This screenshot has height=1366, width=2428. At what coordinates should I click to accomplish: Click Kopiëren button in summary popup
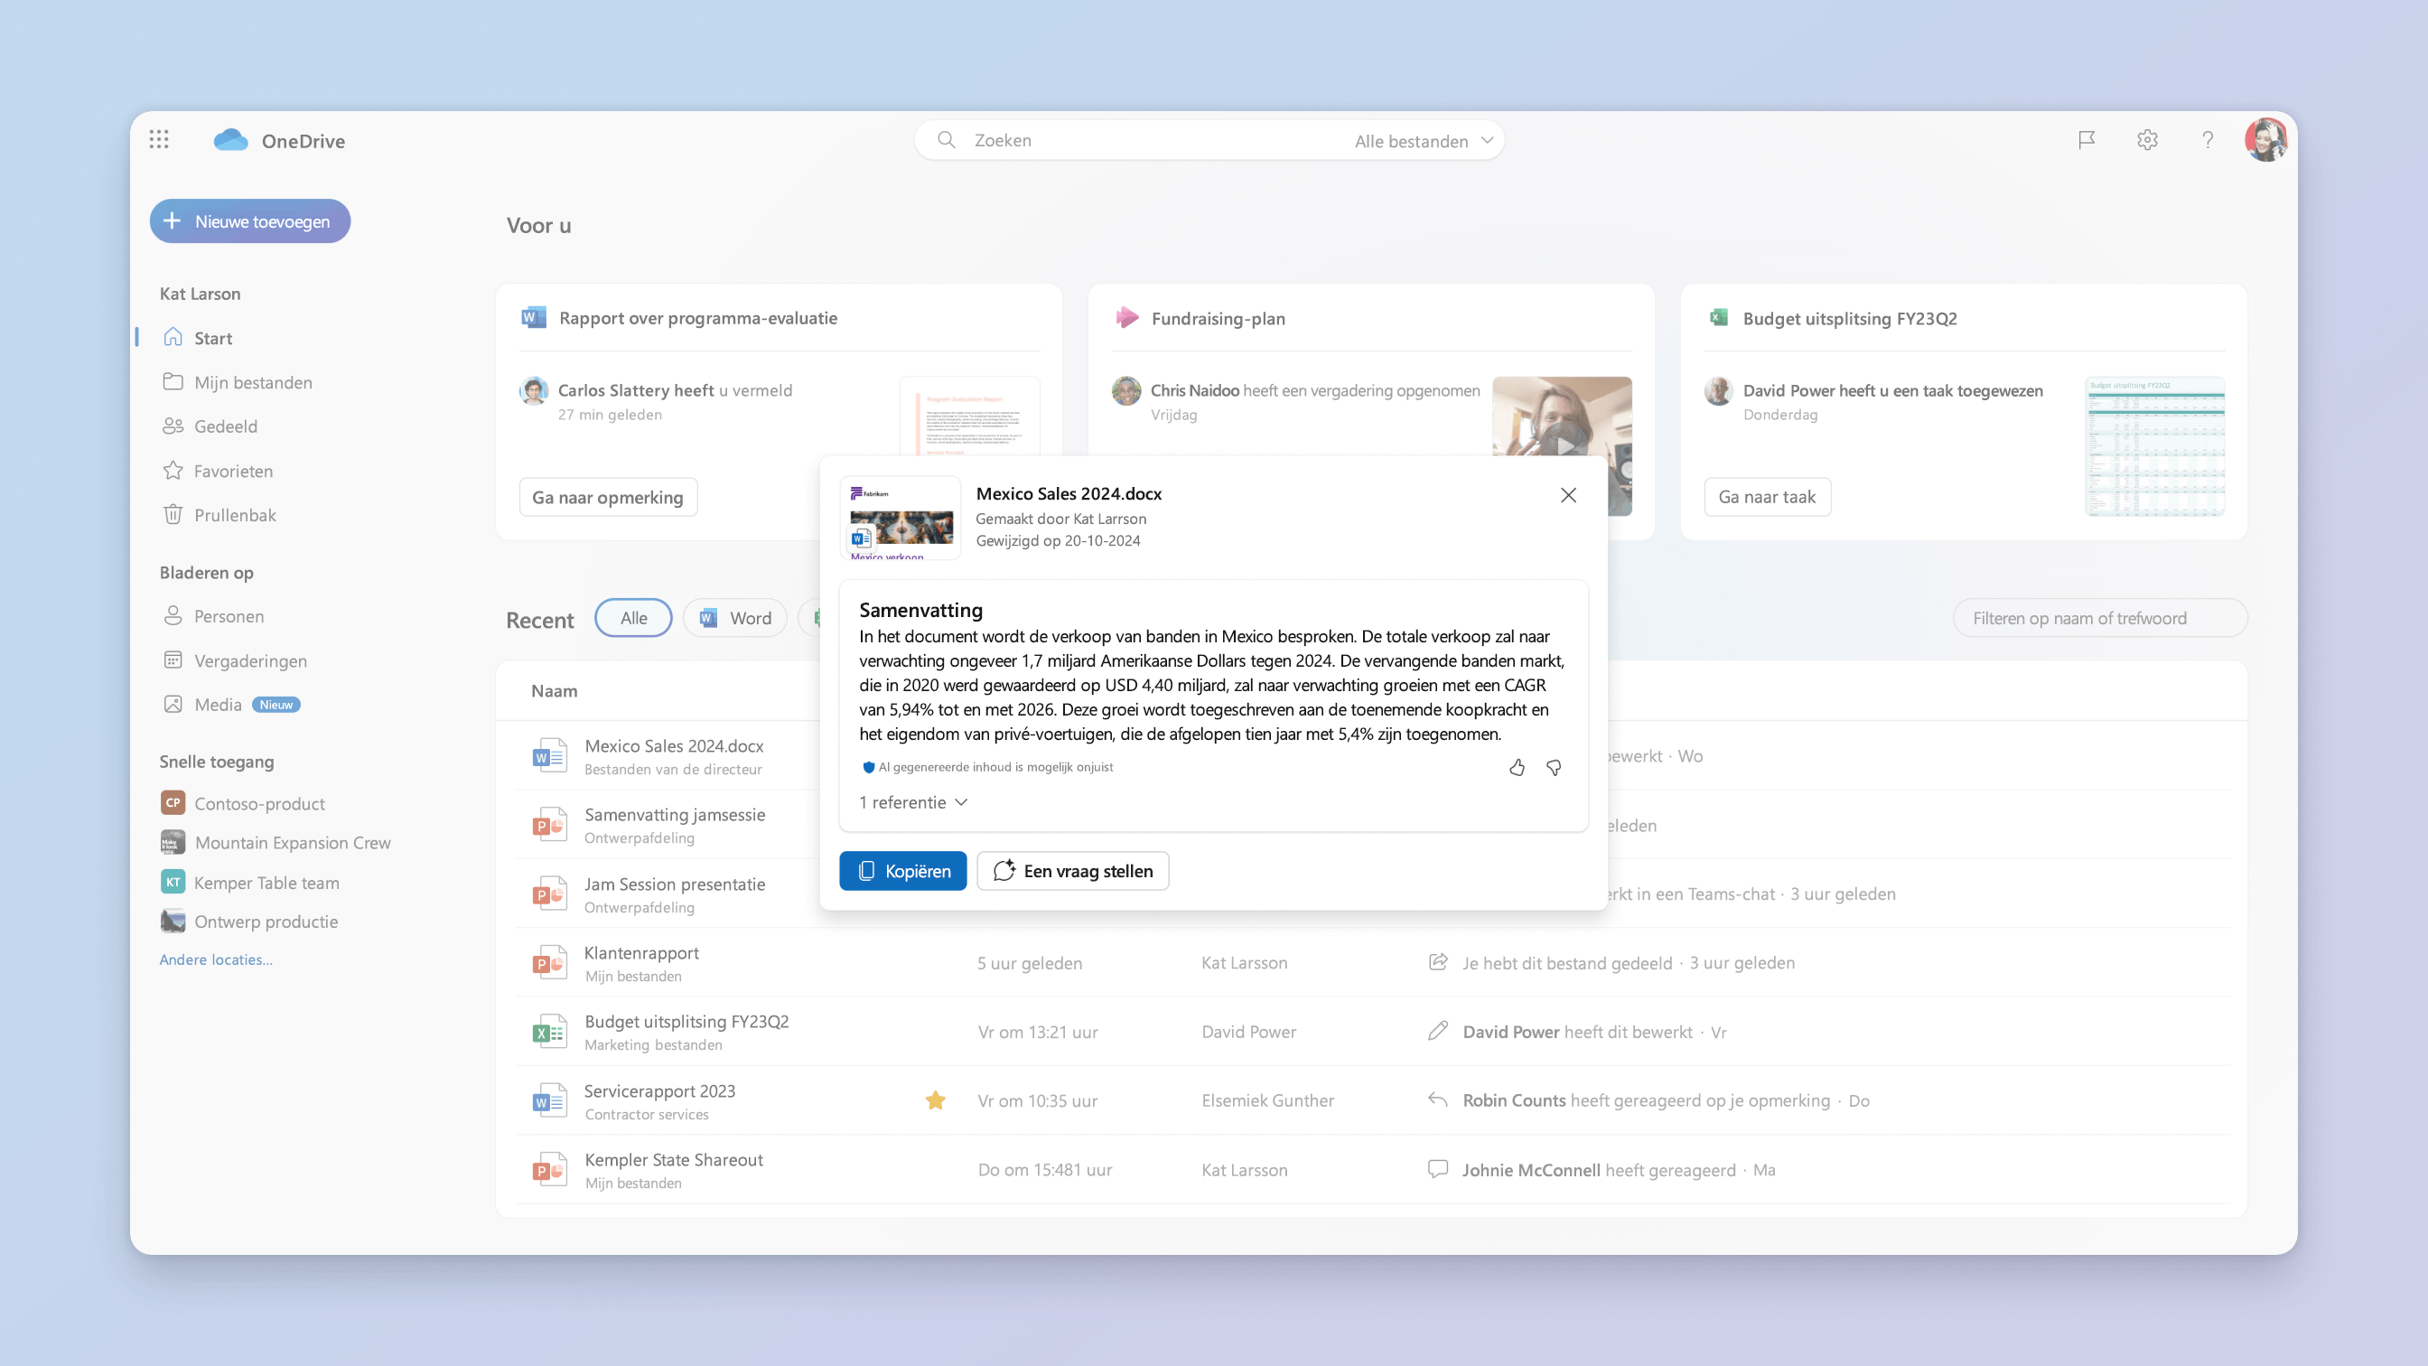pyautogui.click(x=901, y=871)
